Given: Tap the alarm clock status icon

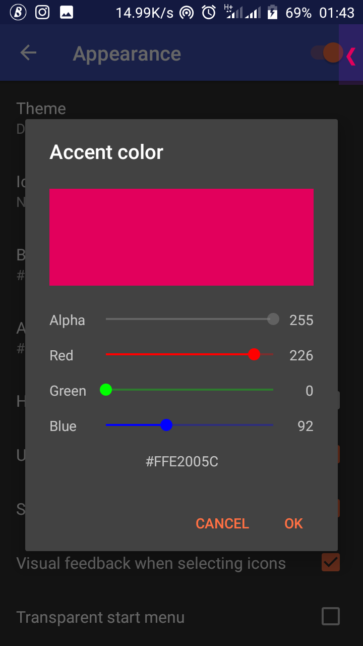Looking at the screenshot, I should coord(209,12).
